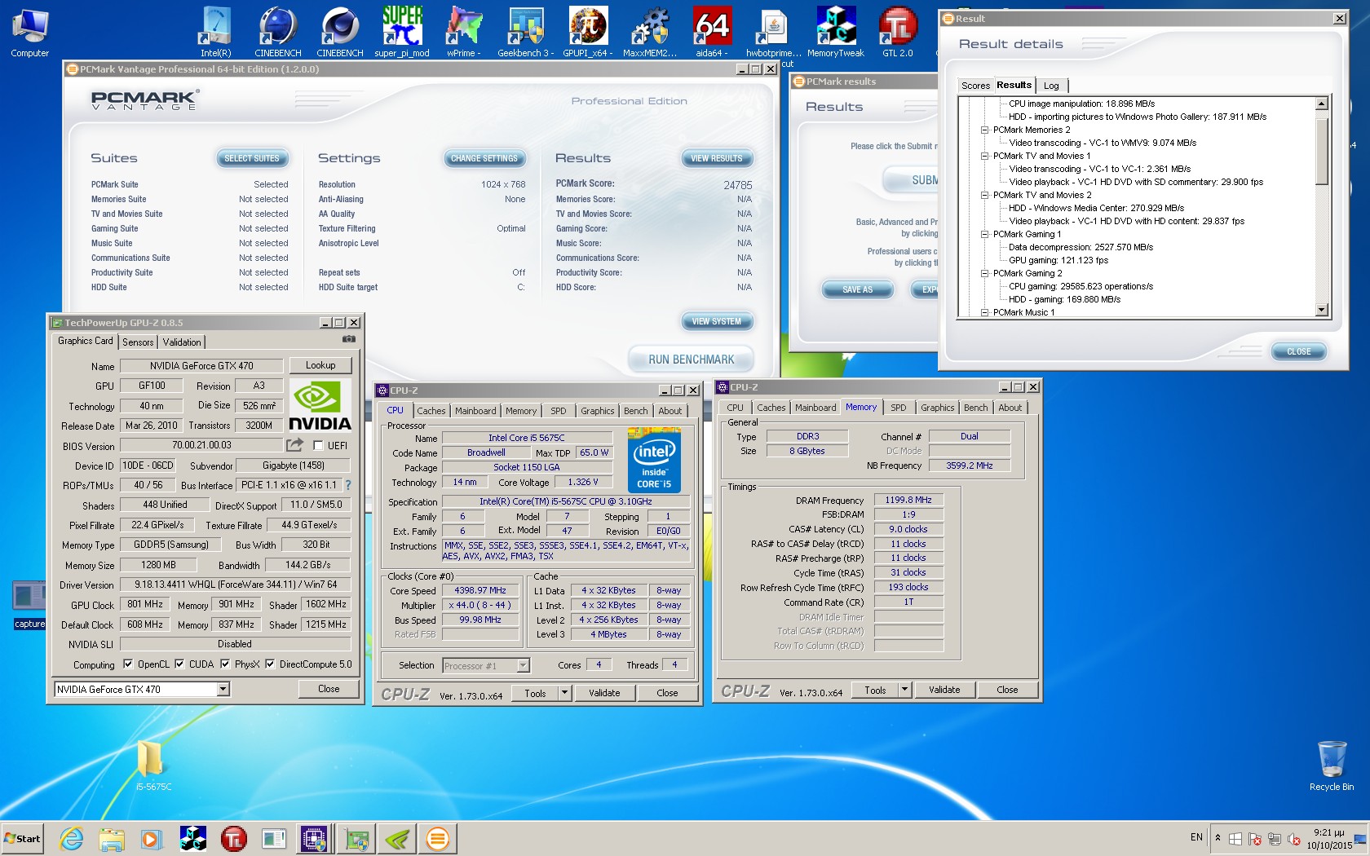The image size is (1370, 856).
Task: Toggle the PhysX checkbox in GPU-Z
Action: (225, 664)
